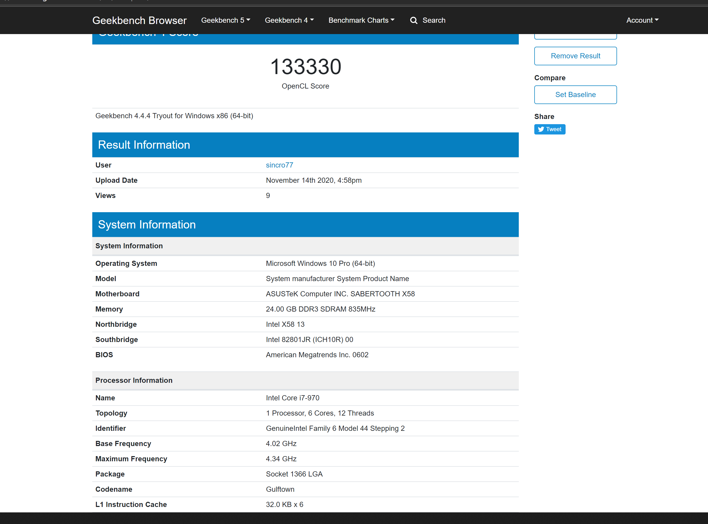Click the Remove Result button
708x524 pixels.
point(575,56)
